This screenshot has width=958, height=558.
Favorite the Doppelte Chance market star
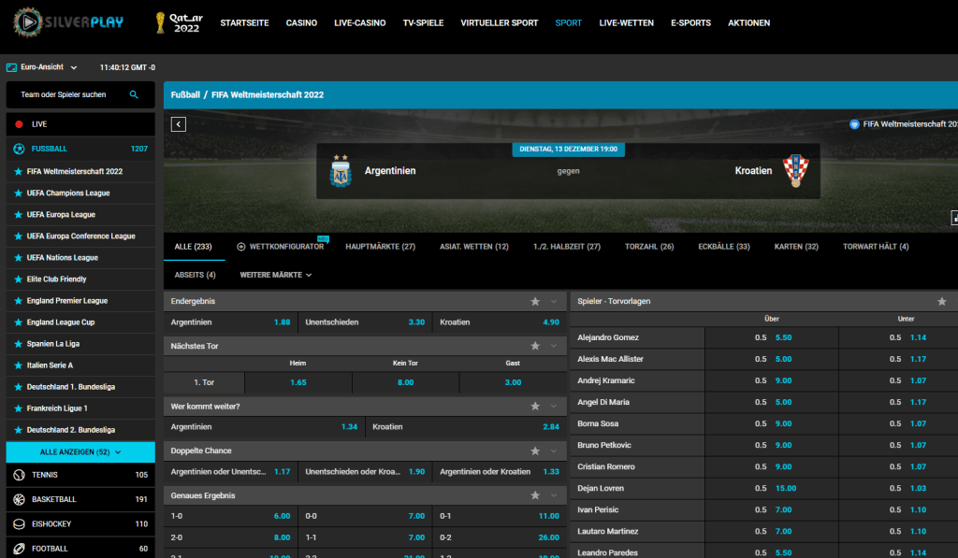(535, 451)
